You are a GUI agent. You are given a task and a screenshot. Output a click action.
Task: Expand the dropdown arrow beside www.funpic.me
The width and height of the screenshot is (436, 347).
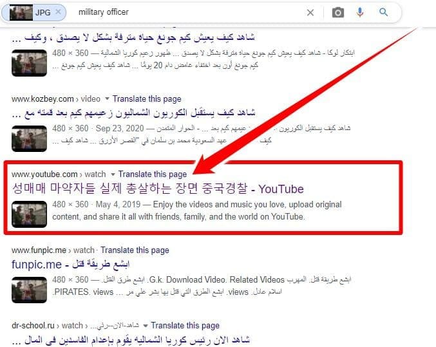click(96, 250)
